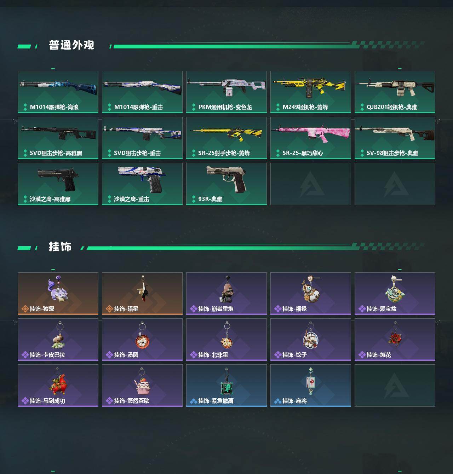This screenshot has width=453, height=474.
Task: Choose the 挂饰-崩岩重炮 charm
Action: pyautogui.click(x=226, y=294)
